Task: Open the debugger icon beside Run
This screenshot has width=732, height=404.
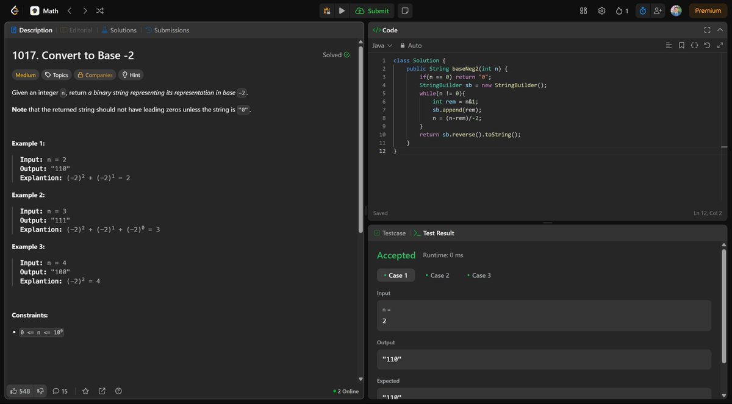Action: coord(327,10)
